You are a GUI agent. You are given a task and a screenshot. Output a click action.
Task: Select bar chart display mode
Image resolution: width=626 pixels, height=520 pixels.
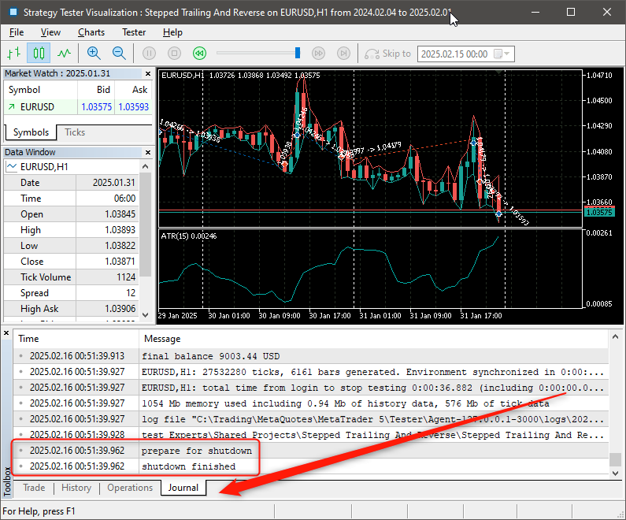[x=14, y=53]
